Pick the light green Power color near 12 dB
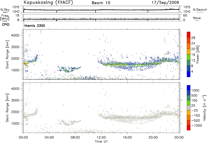207x143 pixels. [189, 57]
